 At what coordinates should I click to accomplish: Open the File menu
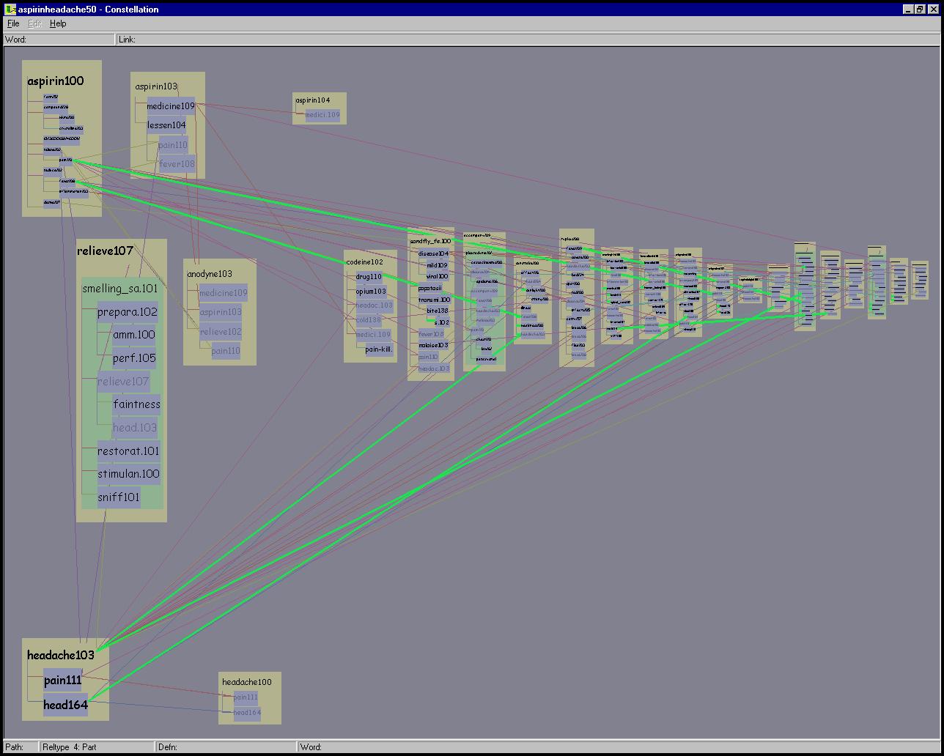pyautogui.click(x=13, y=23)
